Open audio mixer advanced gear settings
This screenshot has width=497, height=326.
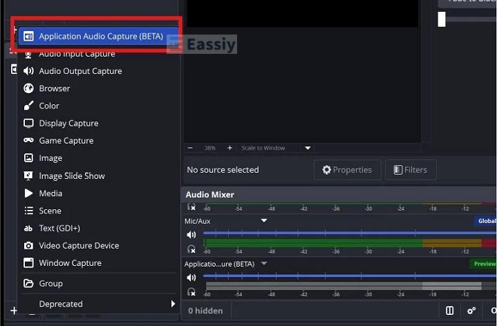coord(471,311)
